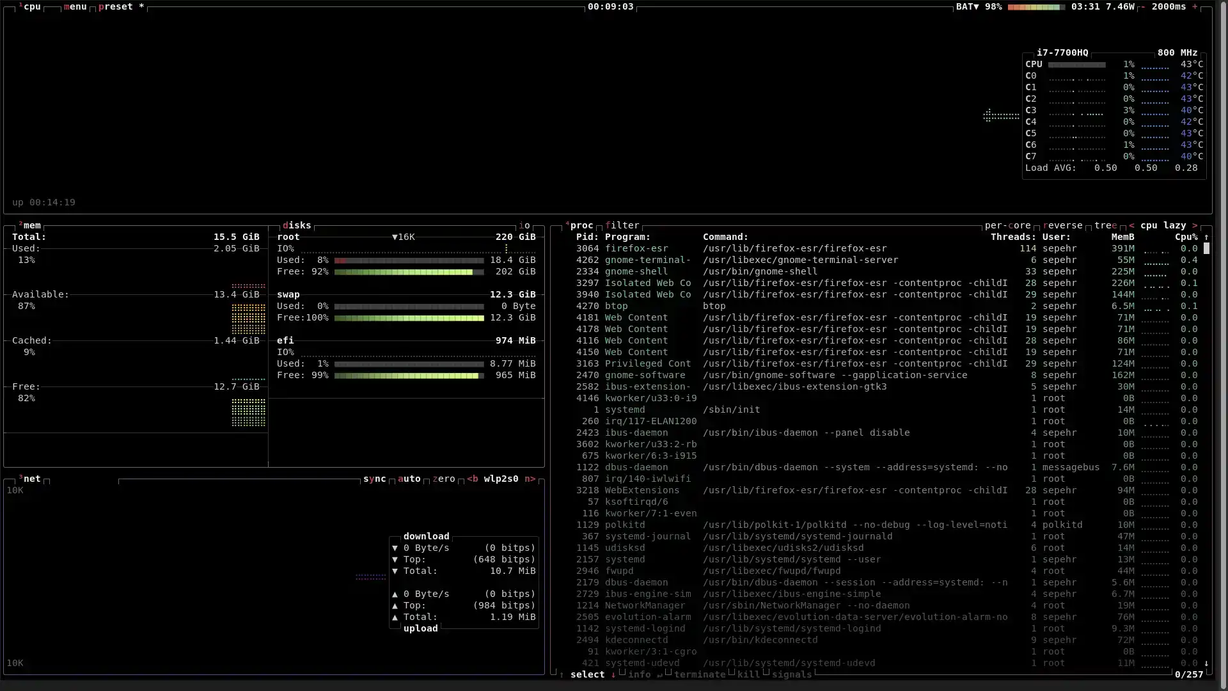Viewport: 1228px width, 691px height.
Task: Select next sort column right arrow
Action: pos(1194,225)
